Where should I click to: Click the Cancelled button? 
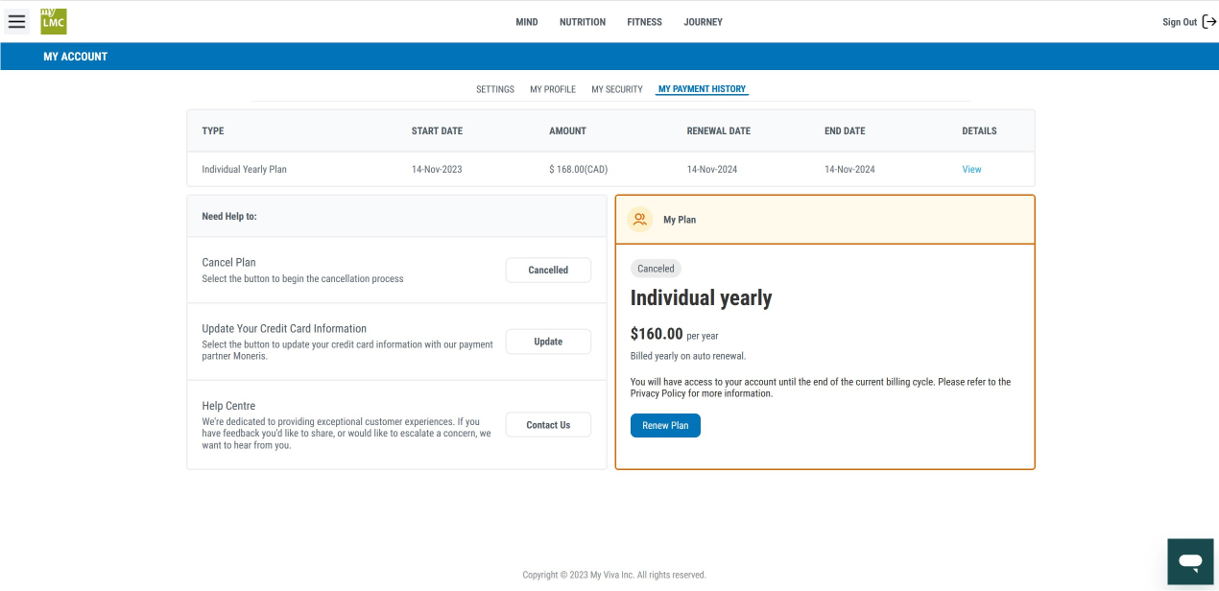click(548, 271)
